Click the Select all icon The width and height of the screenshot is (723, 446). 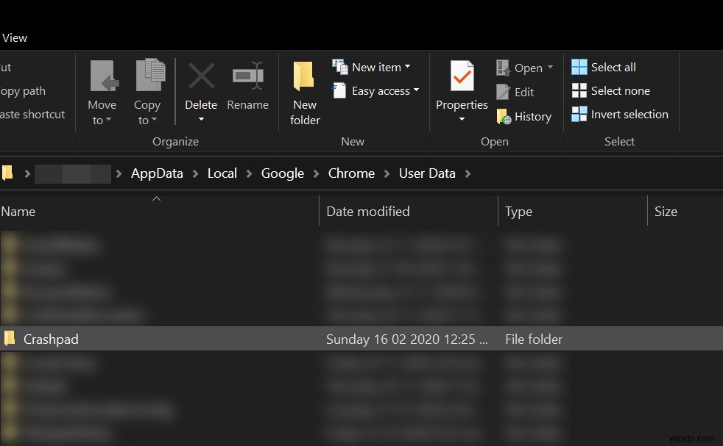pyautogui.click(x=579, y=67)
